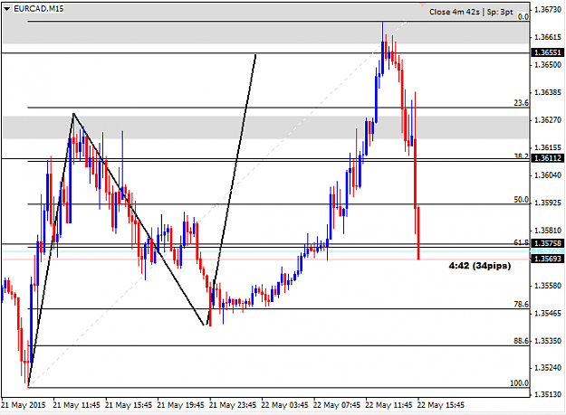Select the 'Close 4m 42s | Sp: 3pt' indicator text
Viewport: 566px width, 415px height.
click(x=471, y=12)
